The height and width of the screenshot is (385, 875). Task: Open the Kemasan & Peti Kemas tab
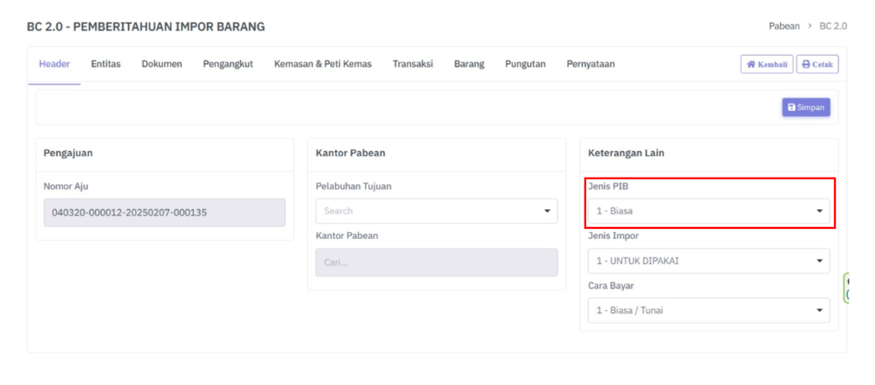pyautogui.click(x=322, y=64)
